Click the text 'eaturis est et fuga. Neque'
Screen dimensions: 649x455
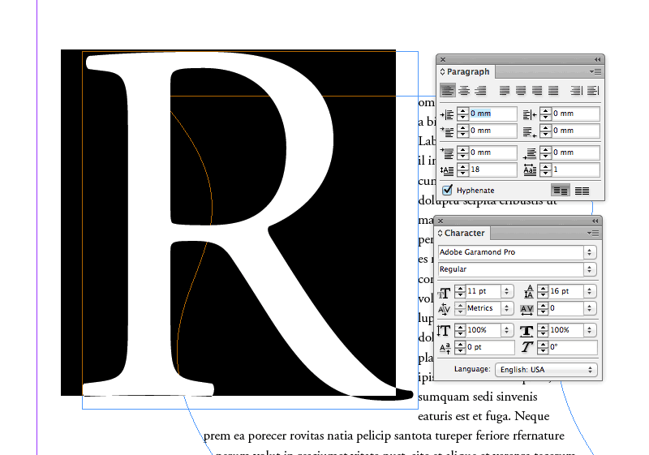pyautogui.click(x=484, y=416)
